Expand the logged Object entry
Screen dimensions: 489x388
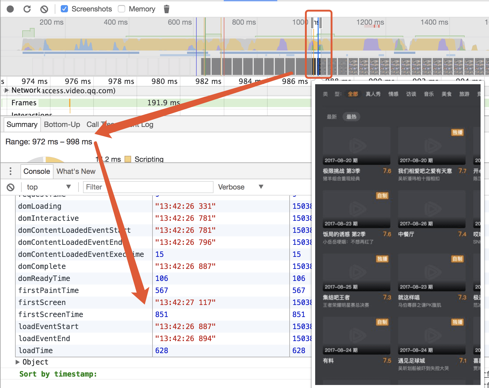point(18,362)
